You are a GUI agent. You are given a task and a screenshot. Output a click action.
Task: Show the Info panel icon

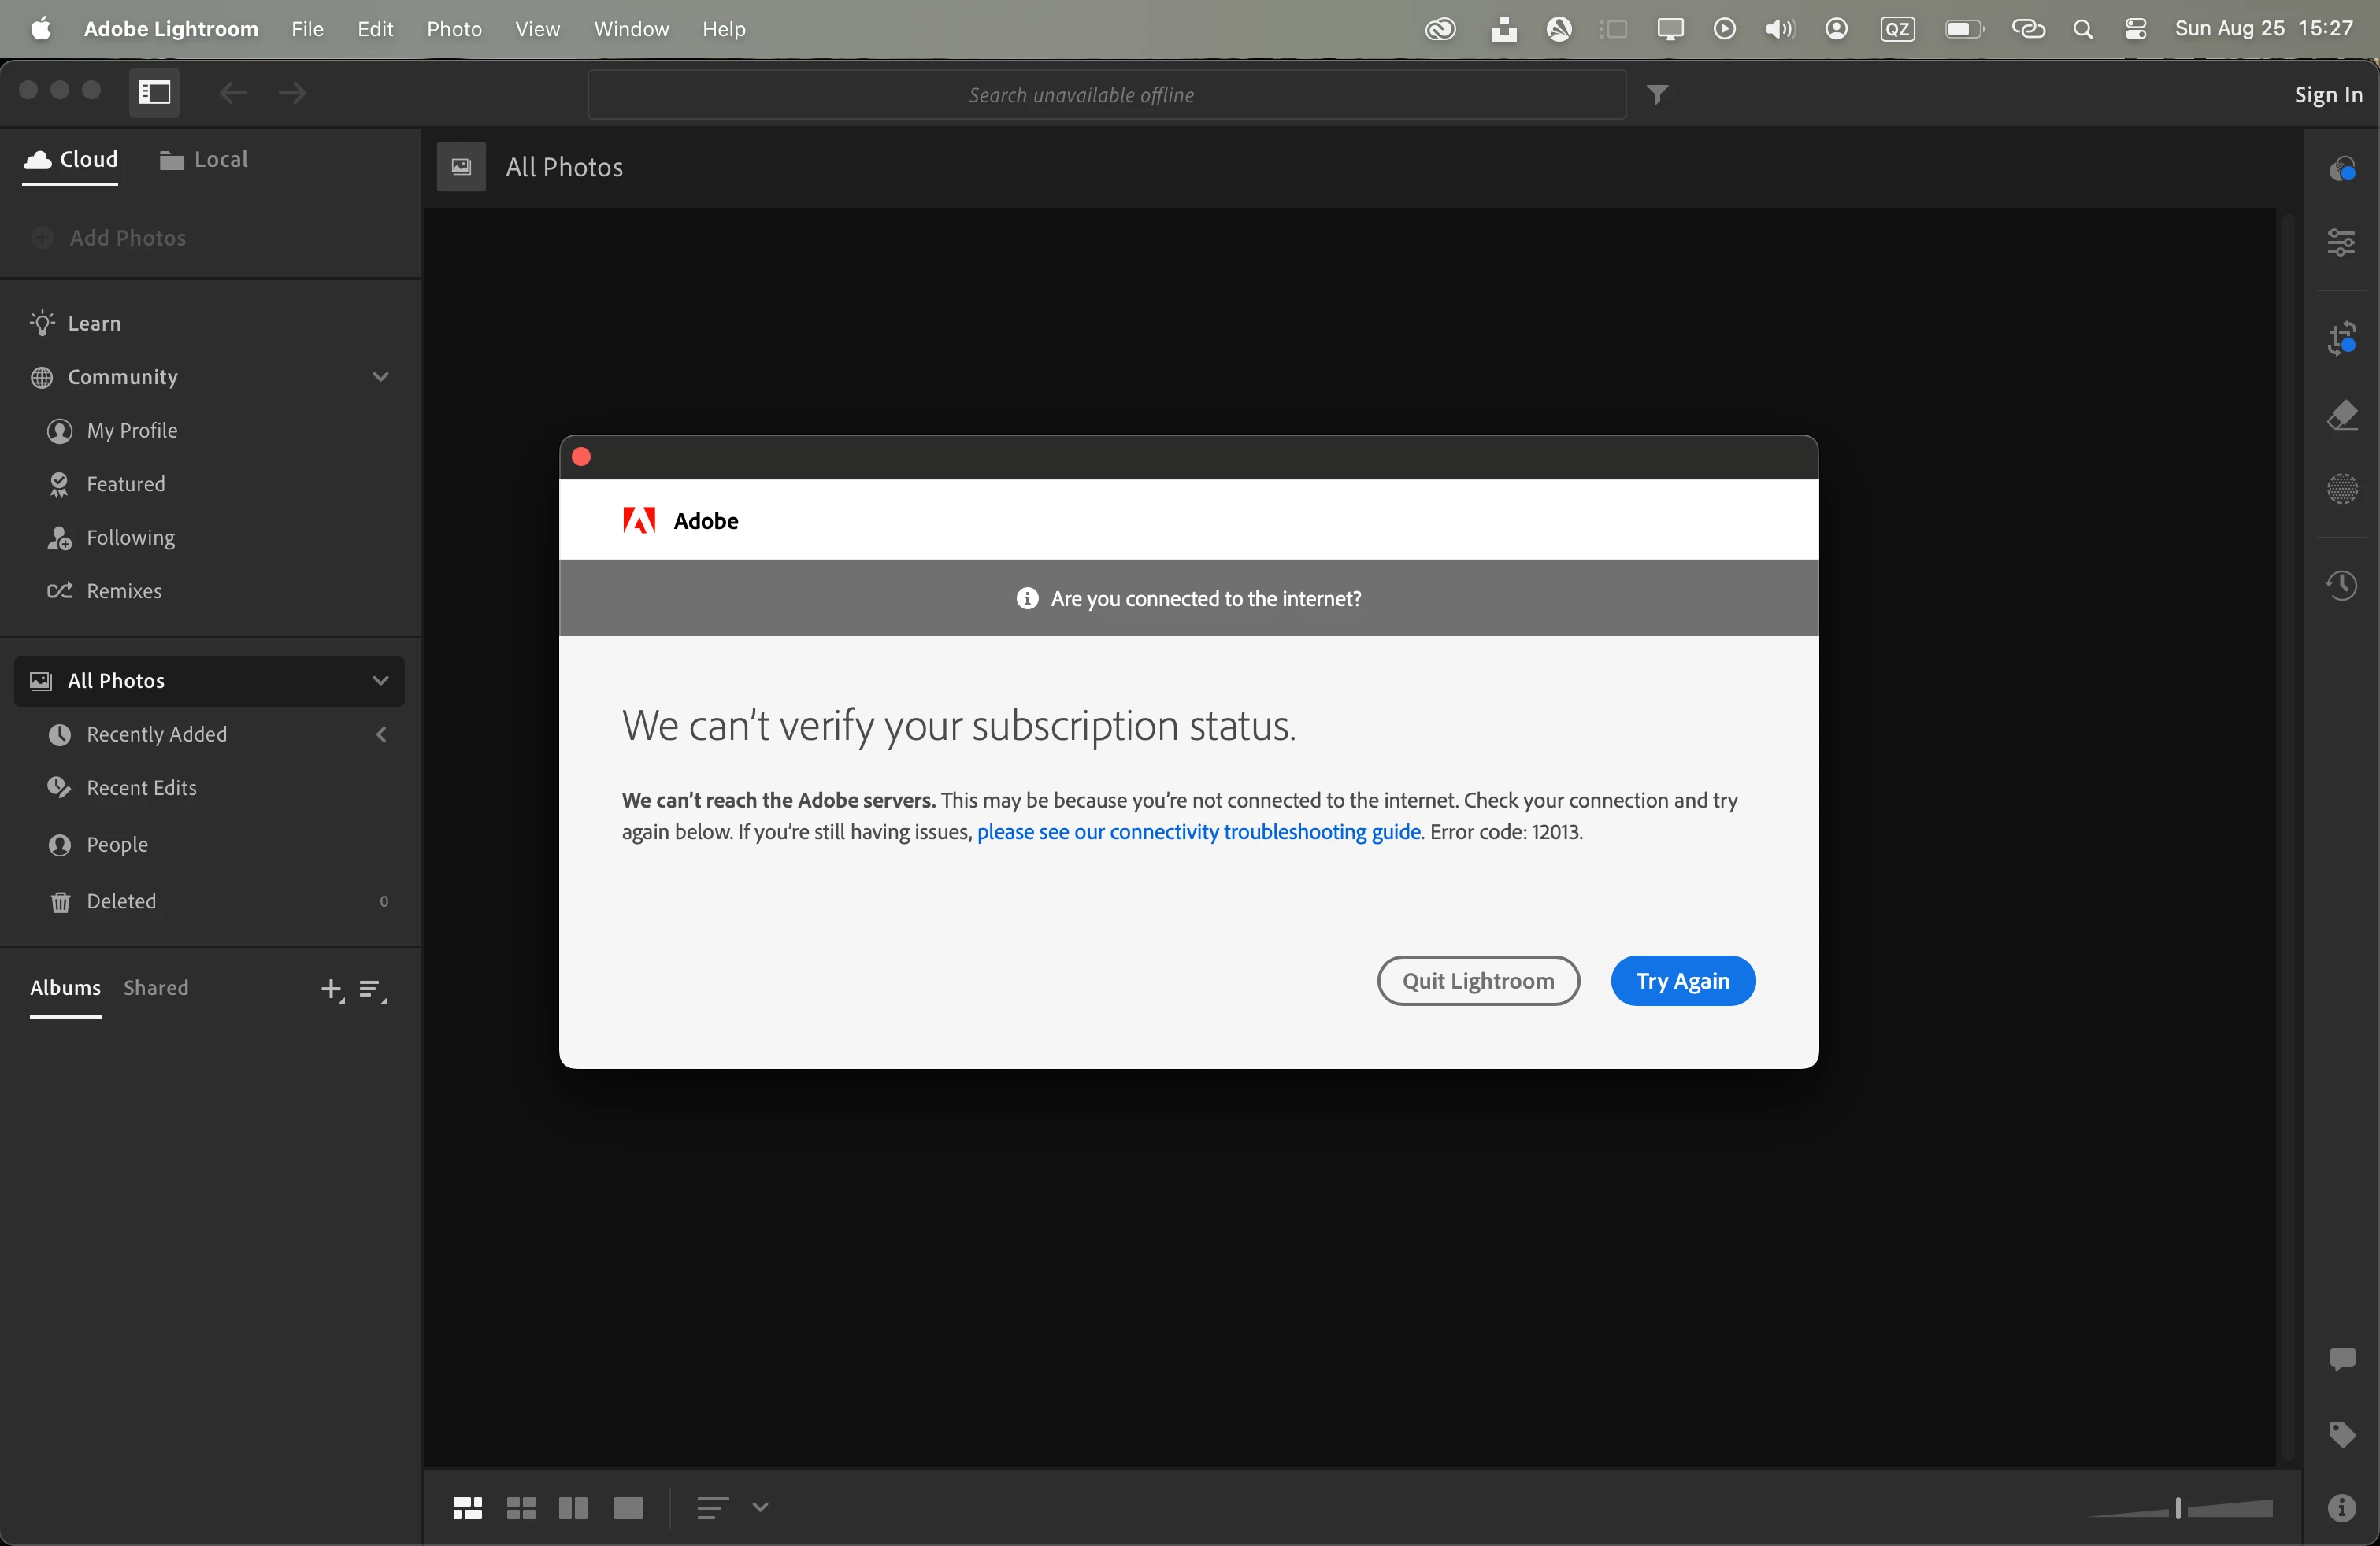(x=2341, y=1507)
